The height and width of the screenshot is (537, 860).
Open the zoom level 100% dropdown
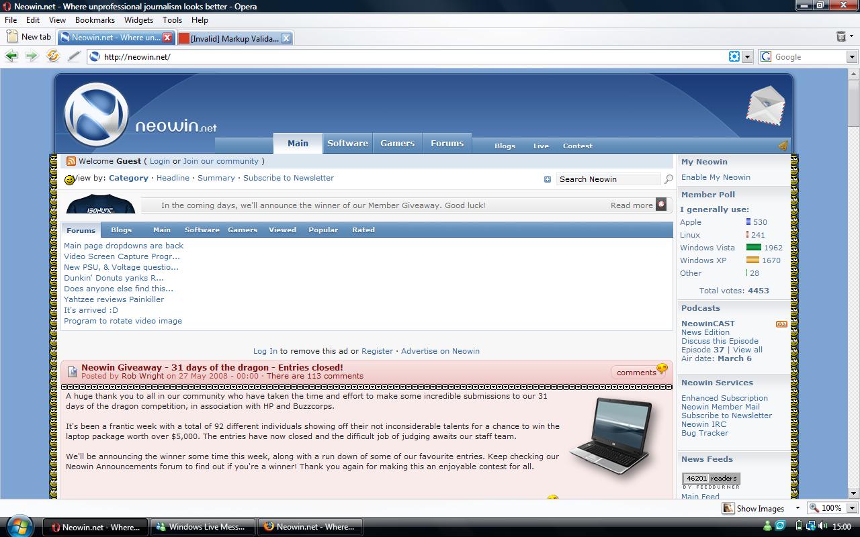(x=852, y=508)
